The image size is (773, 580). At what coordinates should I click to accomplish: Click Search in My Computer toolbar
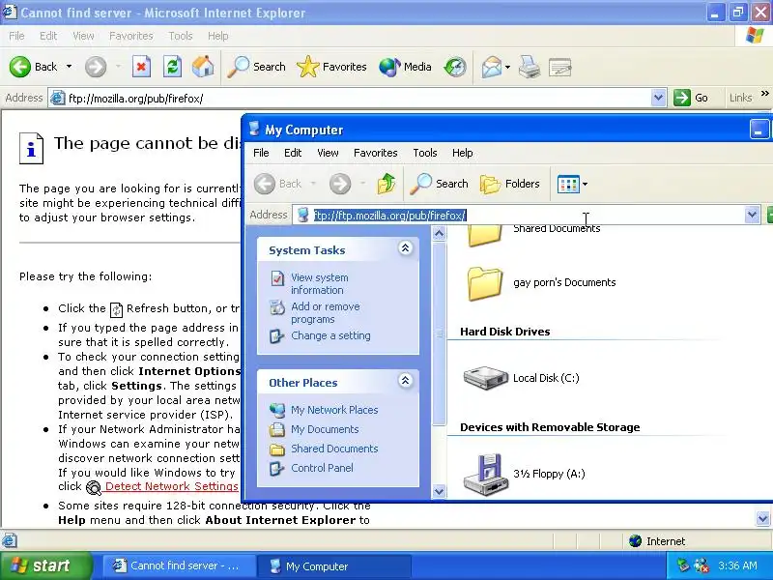tap(439, 184)
